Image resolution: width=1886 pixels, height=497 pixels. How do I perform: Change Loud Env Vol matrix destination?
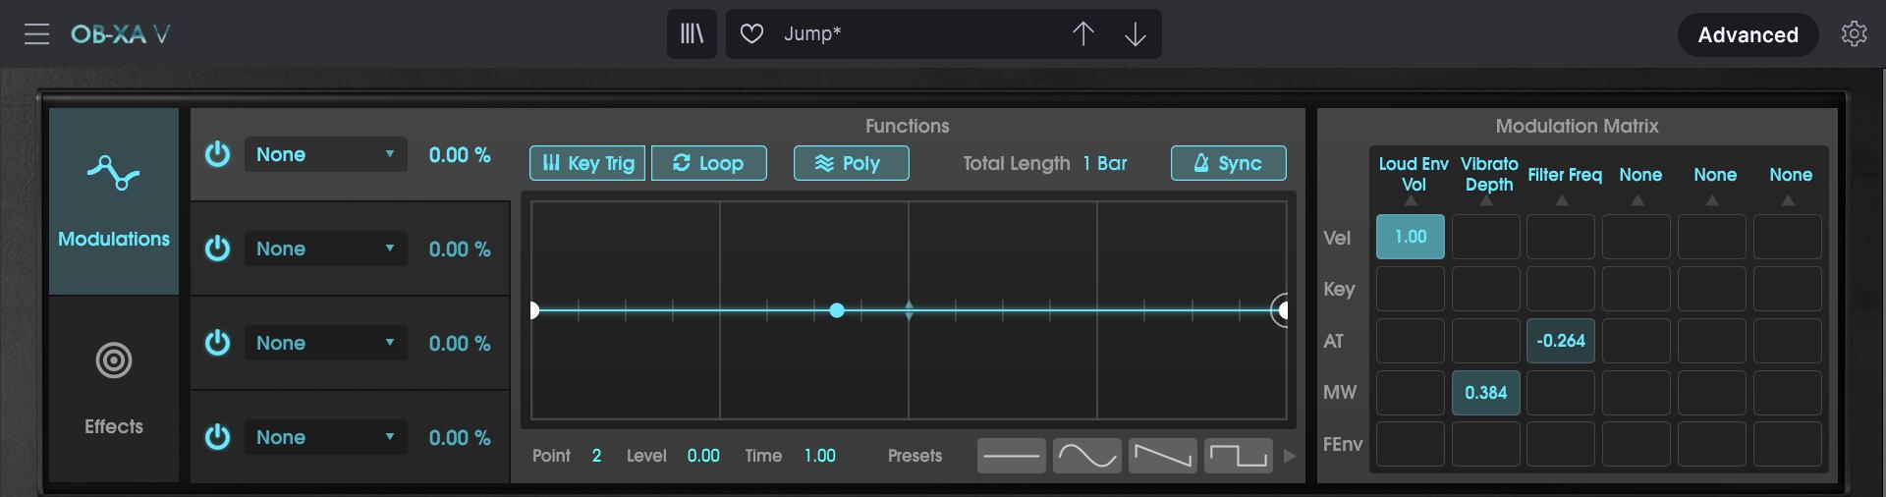coord(1413,175)
